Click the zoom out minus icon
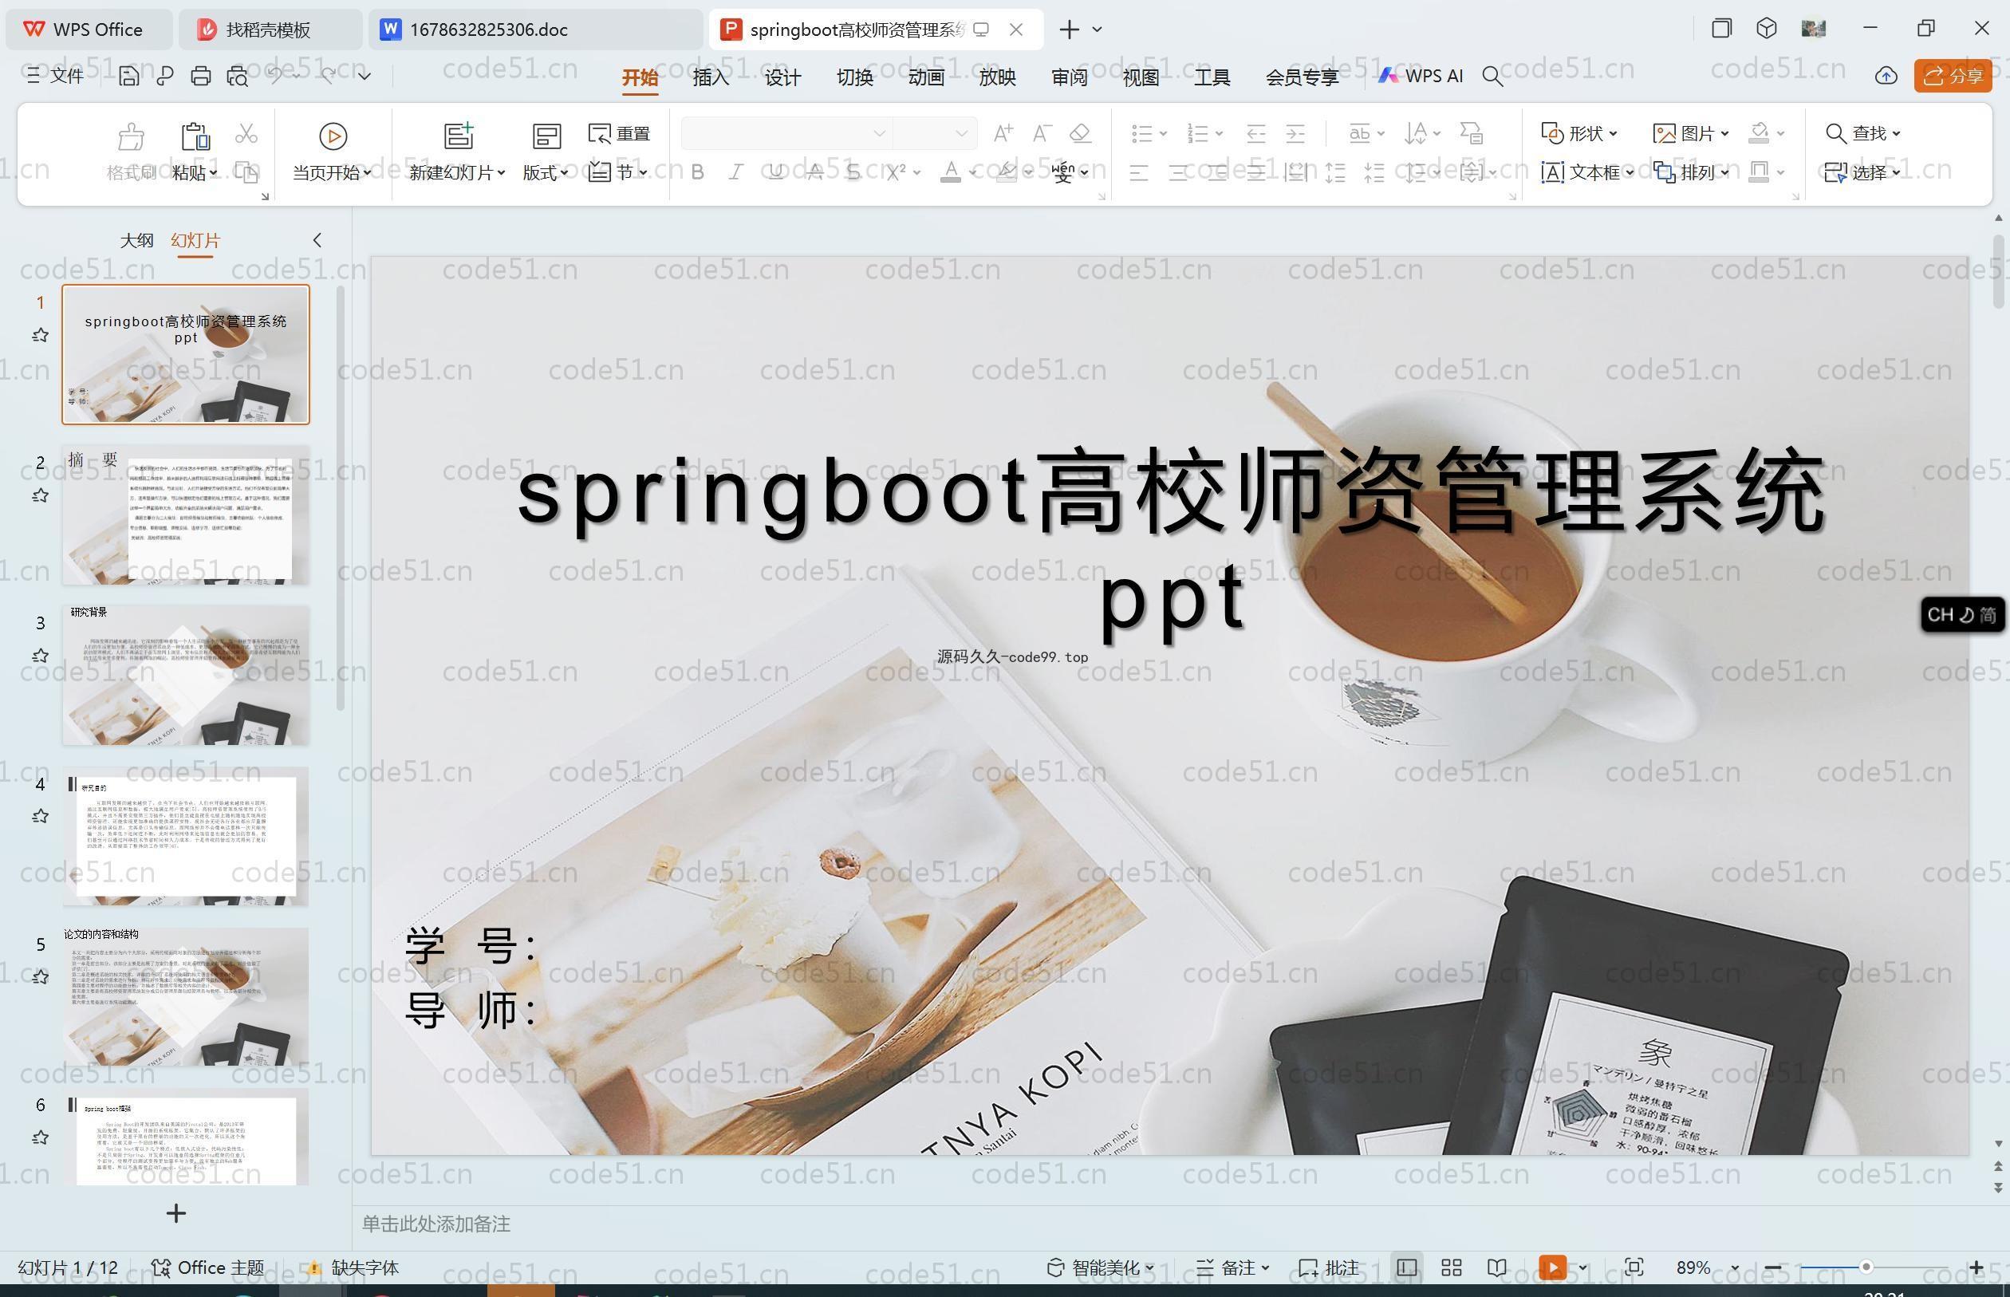Viewport: 2010px width, 1297px height. pyautogui.click(x=1772, y=1267)
